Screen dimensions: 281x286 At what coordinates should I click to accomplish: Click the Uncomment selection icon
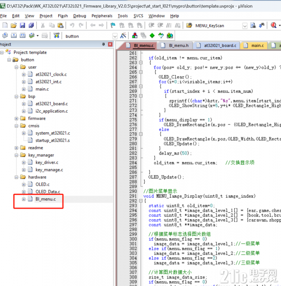[178, 25]
